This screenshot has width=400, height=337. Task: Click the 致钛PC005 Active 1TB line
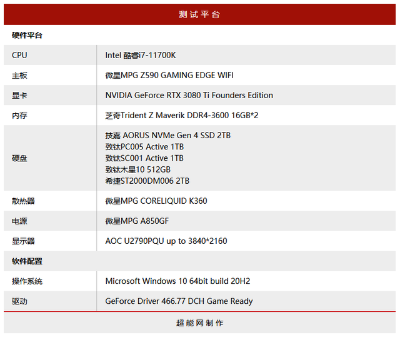click(144, 147)
